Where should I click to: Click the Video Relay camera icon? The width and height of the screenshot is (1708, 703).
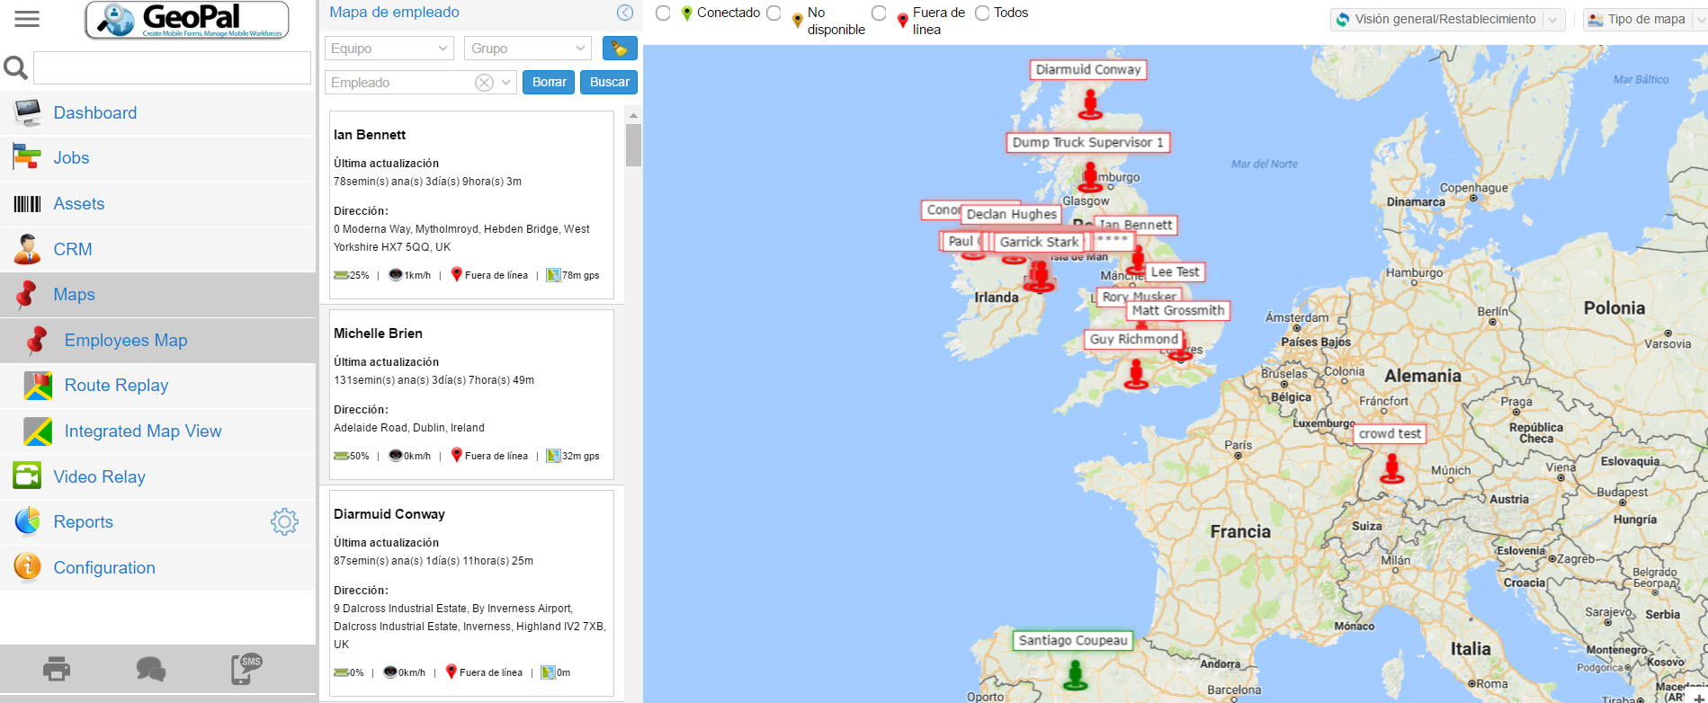[27, 476]
